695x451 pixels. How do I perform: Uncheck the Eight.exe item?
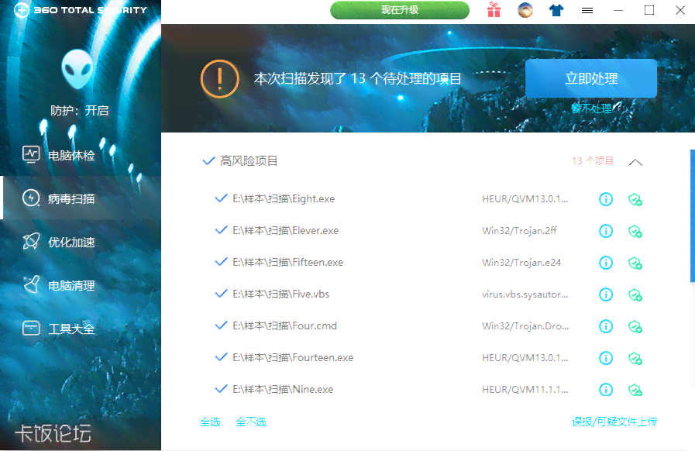[x=221, y=198]
